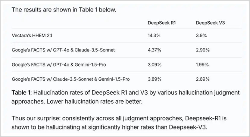Click the 4.37% hallucination rate cell
Viewport: 250px width, 137px height.
point(154,50)
